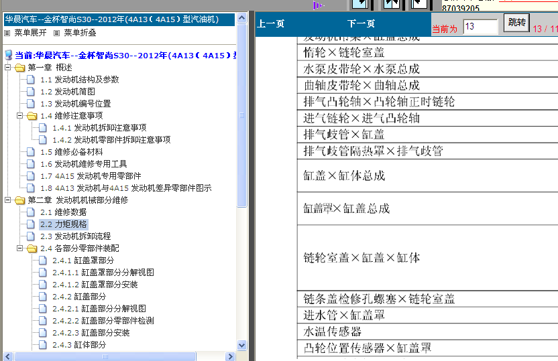The height and width of the screenshot is (361, 558).
Task: Open 2.4.1.1 缸盖罩部分分解视图
Action: tap(103, 273)
